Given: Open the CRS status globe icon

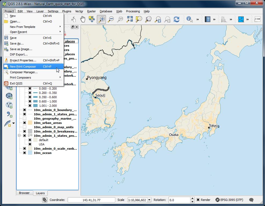Looking at the screenshot, I should tap(218, 200).
